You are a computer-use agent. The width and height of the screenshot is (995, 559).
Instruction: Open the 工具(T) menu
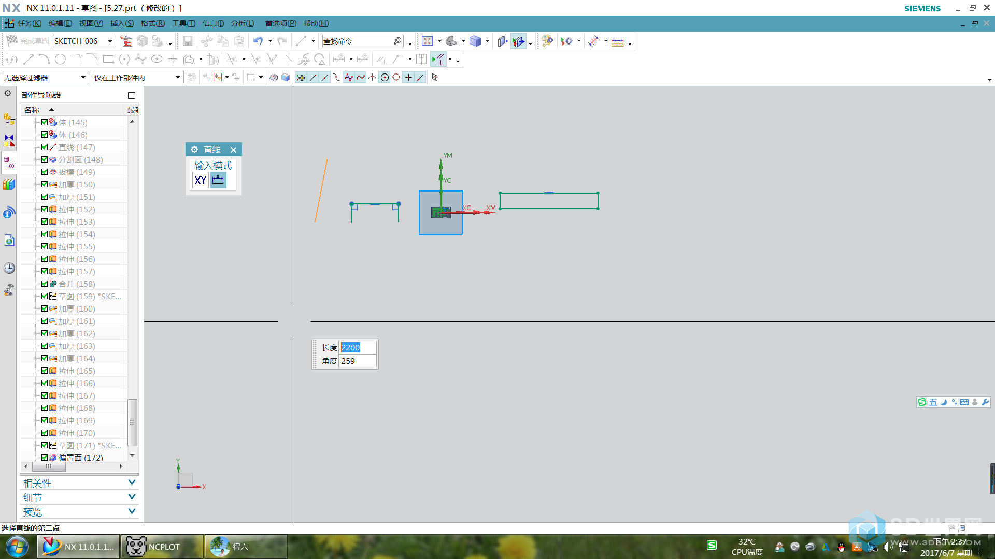pyautogui.click(x=183, y=23)
